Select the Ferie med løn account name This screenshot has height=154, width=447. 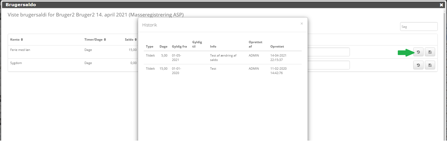click(x=20, y=50)
